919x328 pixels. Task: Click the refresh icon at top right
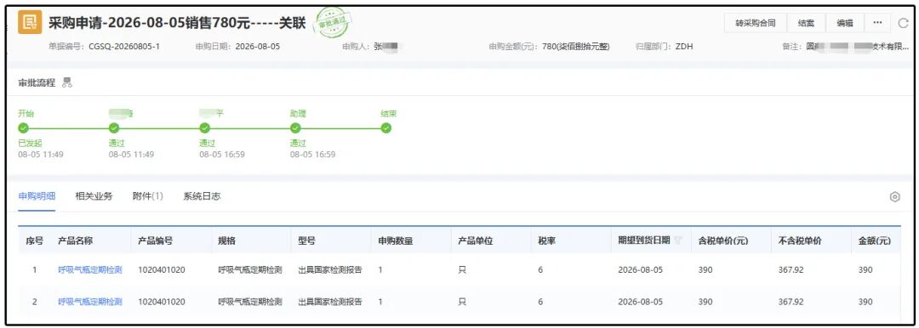tap(903, 24)
